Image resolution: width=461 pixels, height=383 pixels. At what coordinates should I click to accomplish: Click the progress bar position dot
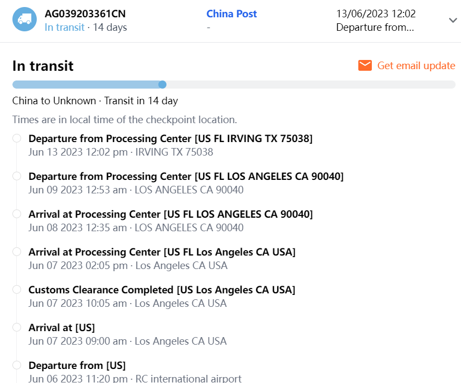[162, 84]
